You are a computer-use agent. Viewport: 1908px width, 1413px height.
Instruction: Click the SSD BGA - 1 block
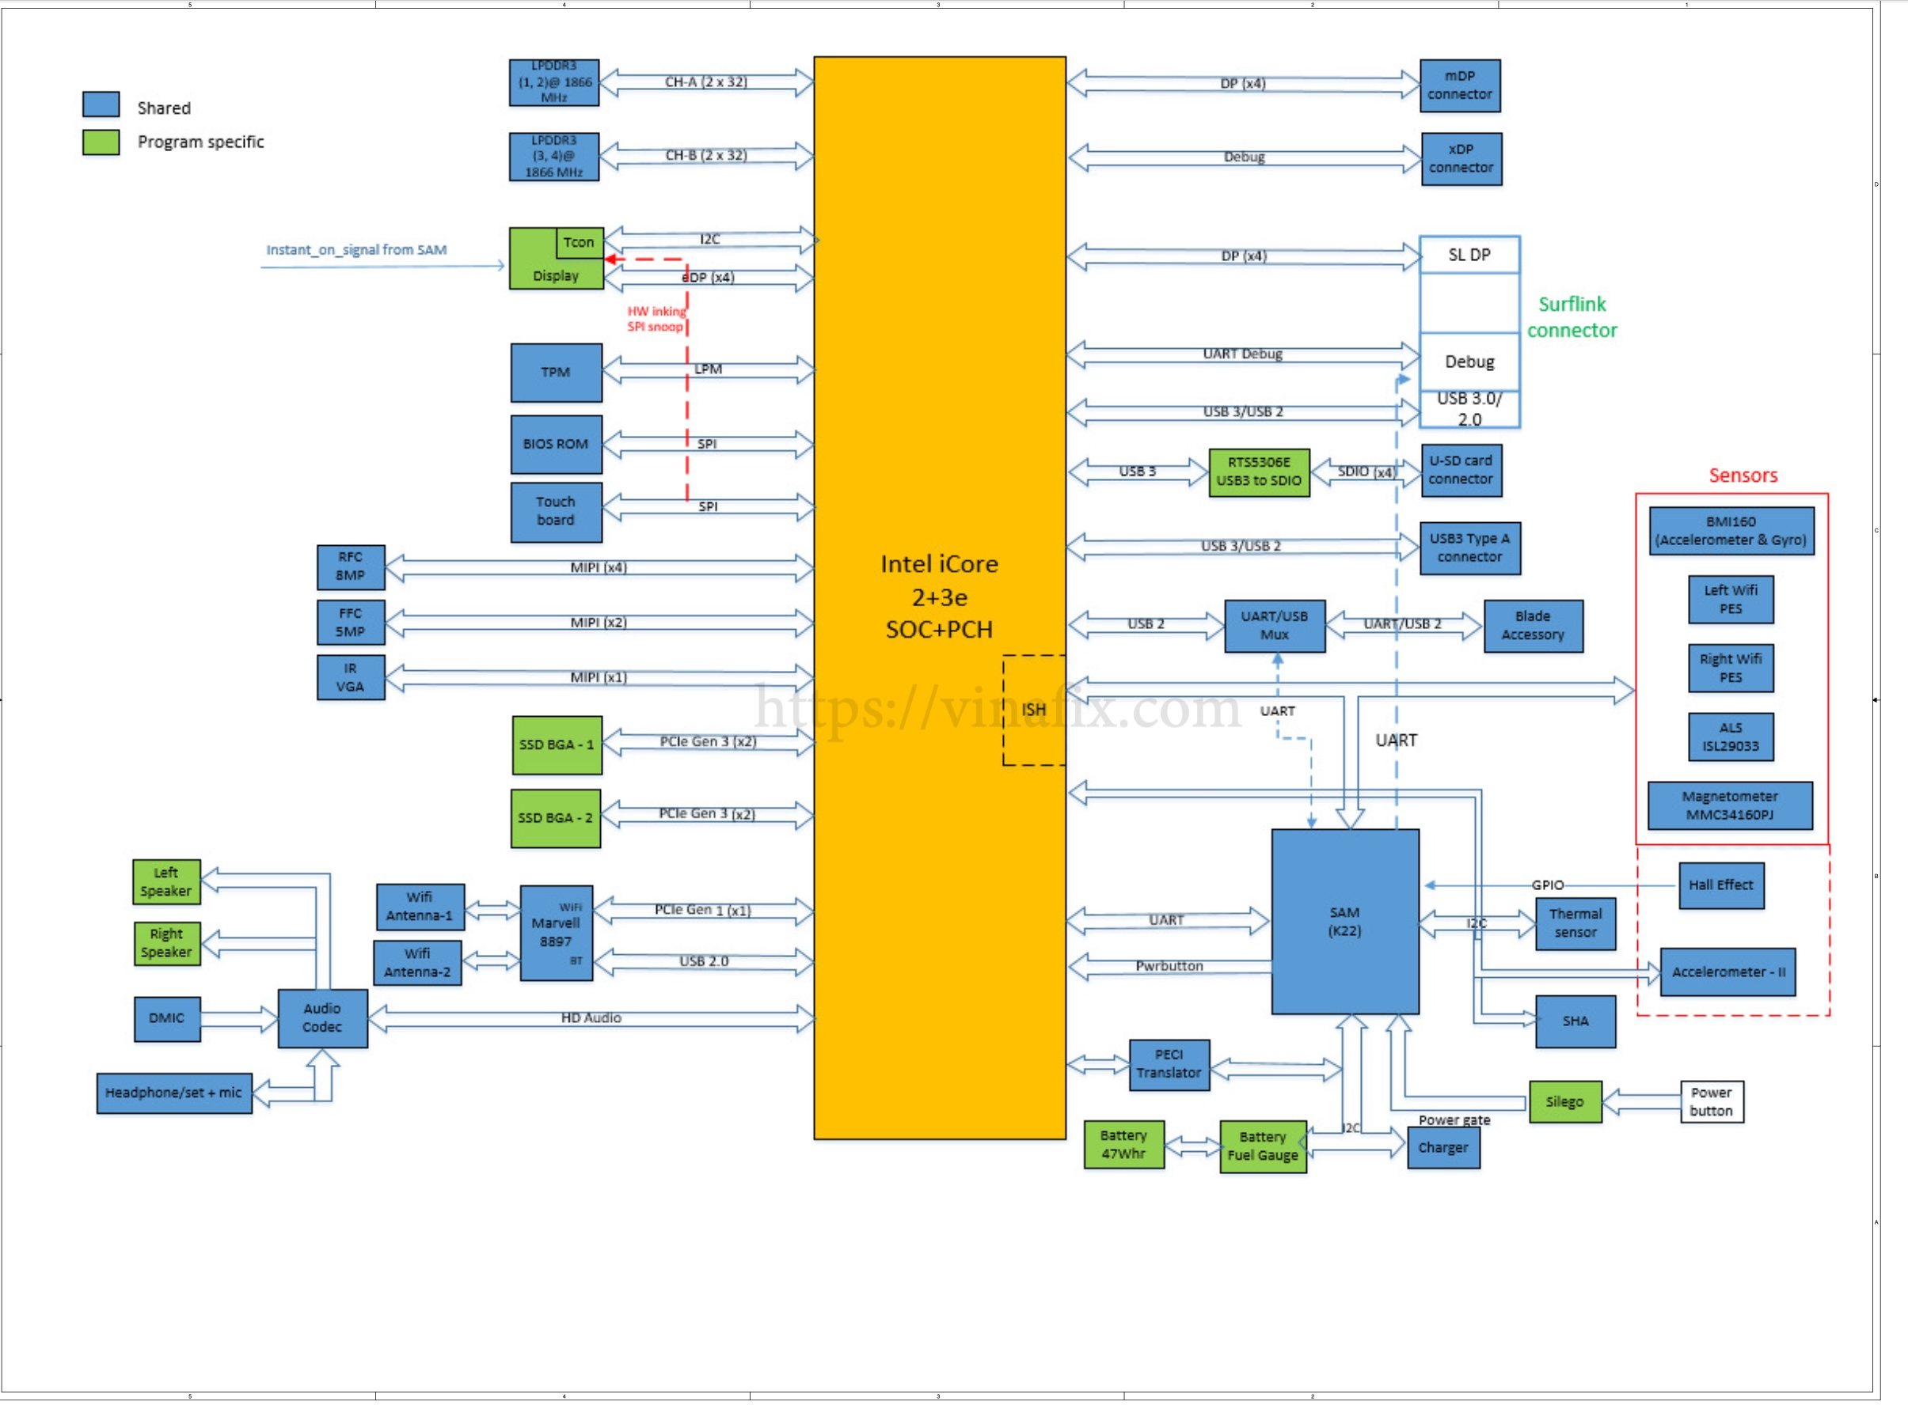coord(557,745)
